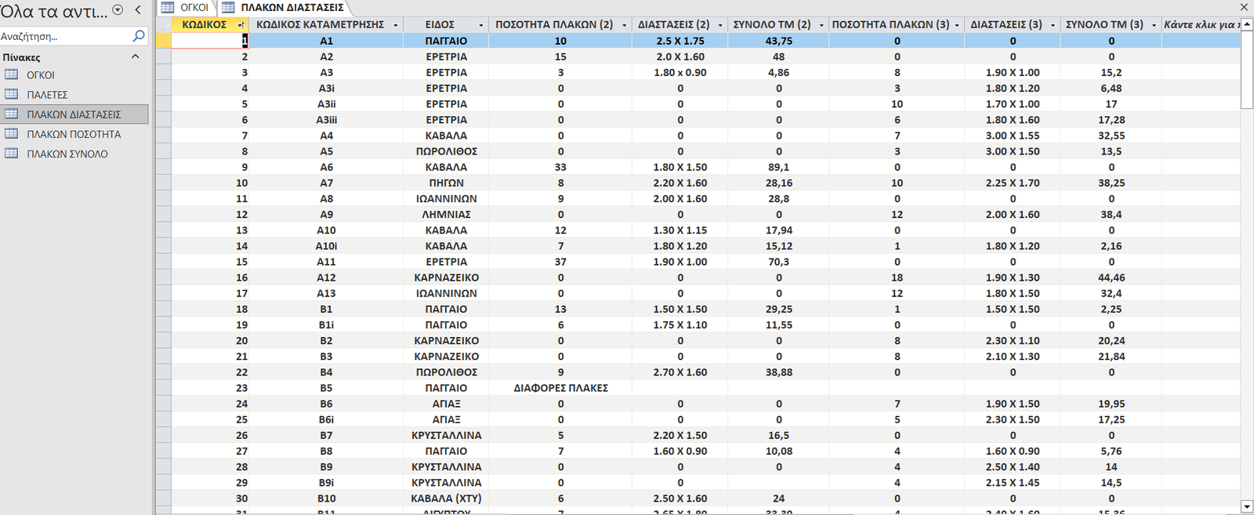Screen dimensions: 1254x515
Task: Click the ΠΩΡΟΛΙΘΟΣ cell in row A5
Action: [446, 151]
